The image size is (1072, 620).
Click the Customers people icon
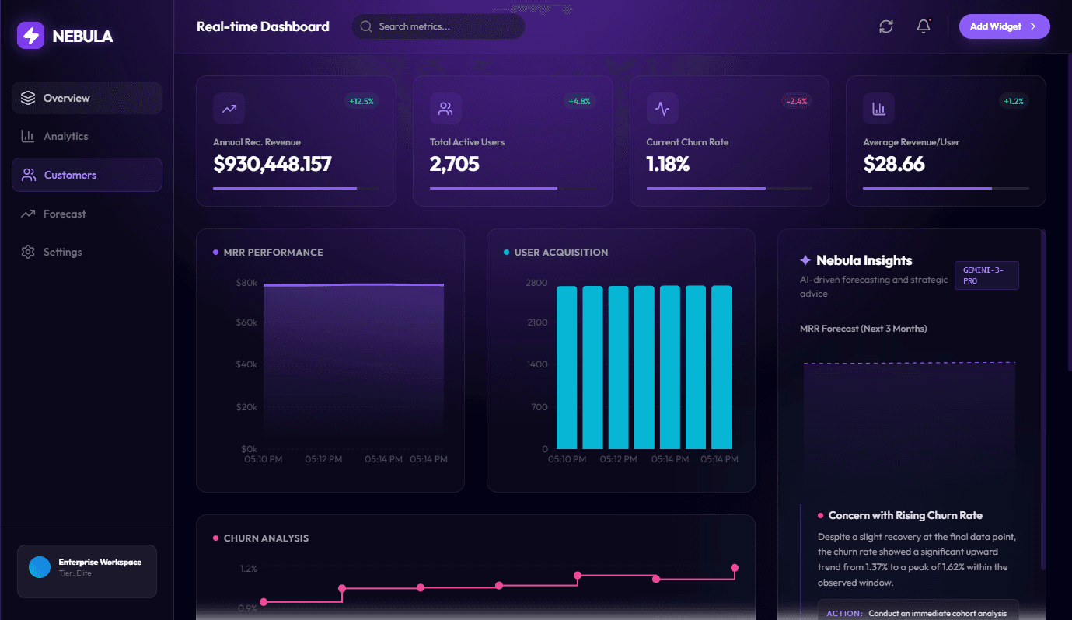[x=29, y=175]
